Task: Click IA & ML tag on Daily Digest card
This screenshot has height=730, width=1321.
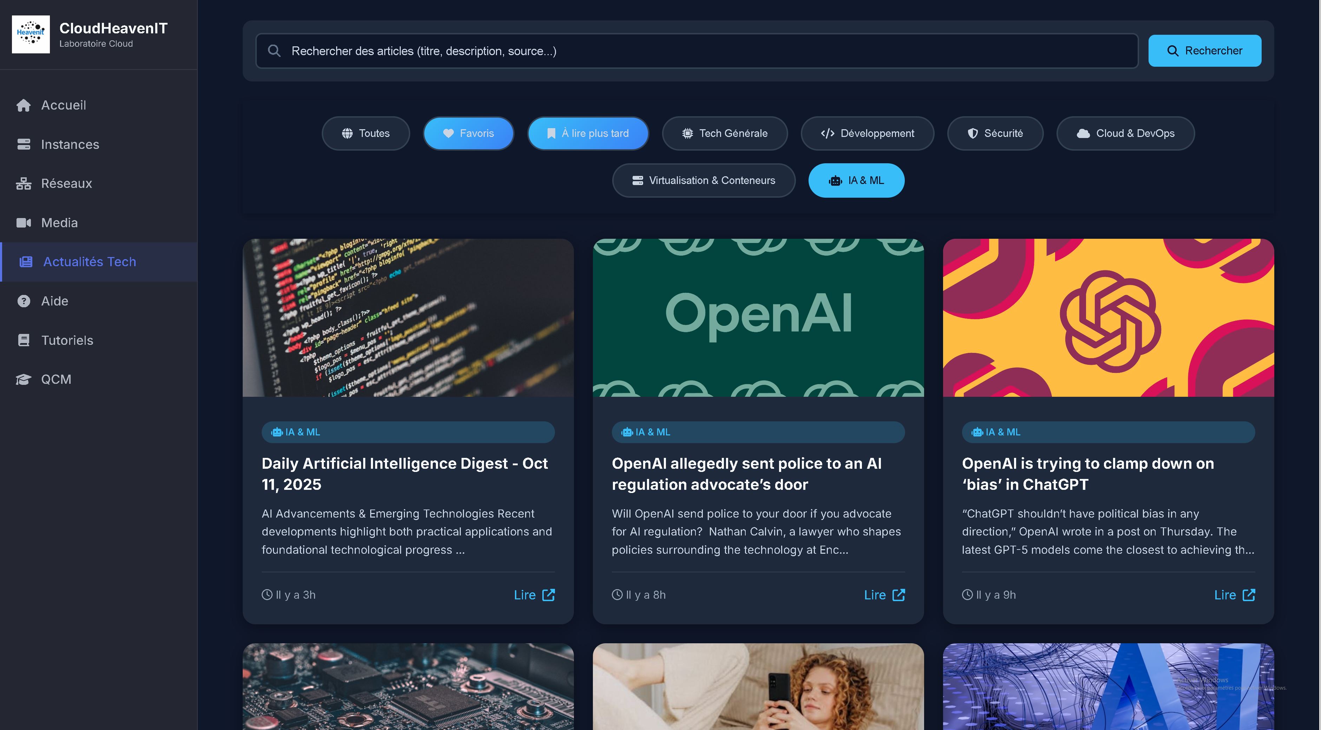Action: (x=408, y=432)
